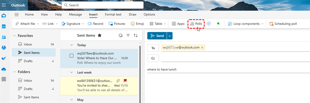Image resolution: width=310 pixels, height=103 pixels.
Task: Collapse the Folders section
Action: (x=14, y=72)
